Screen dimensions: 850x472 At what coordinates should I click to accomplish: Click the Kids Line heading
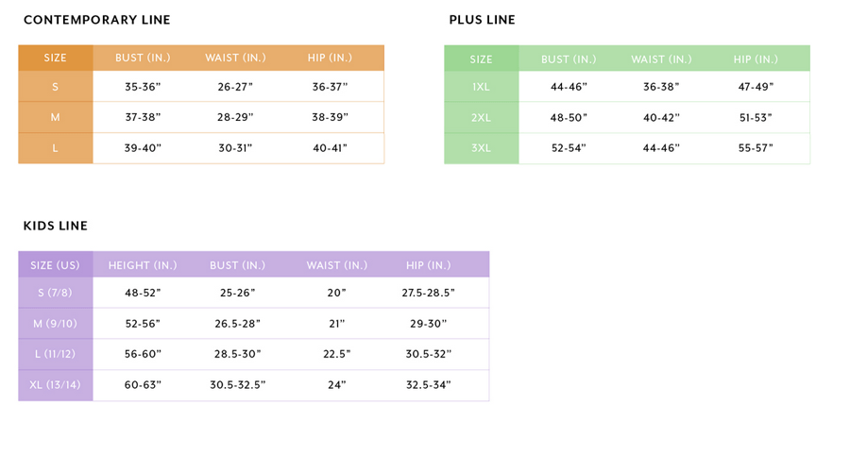coord(56,226)
